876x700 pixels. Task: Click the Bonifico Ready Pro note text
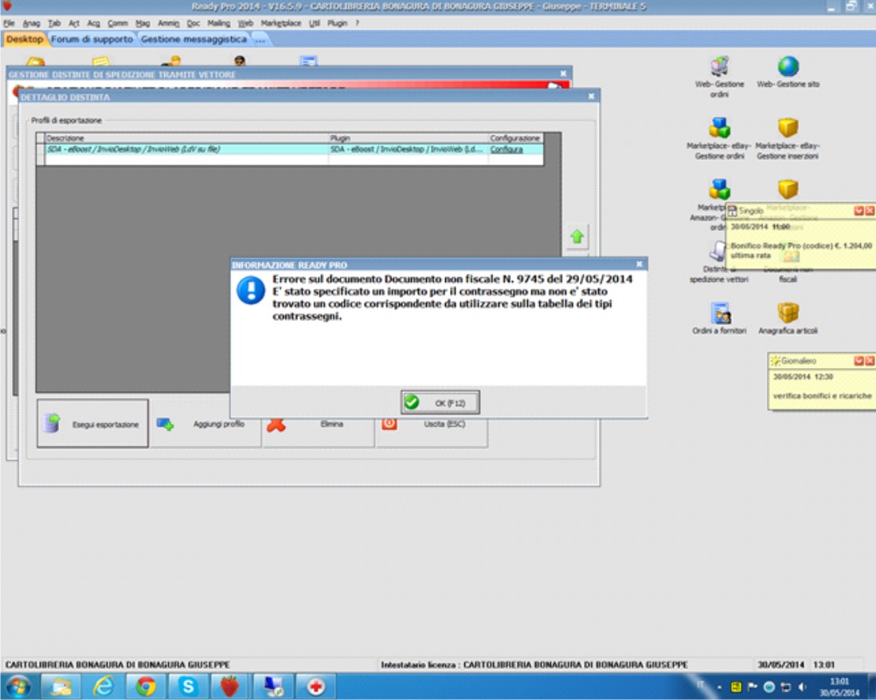801,250
